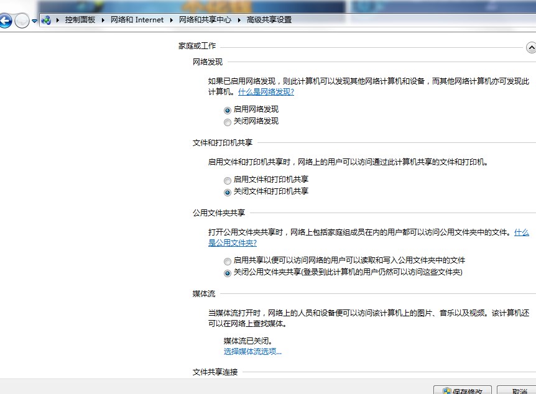This screenshot has height=394, width=536.
Task: Click the network icon in address bar
Action: coord(46,21)
